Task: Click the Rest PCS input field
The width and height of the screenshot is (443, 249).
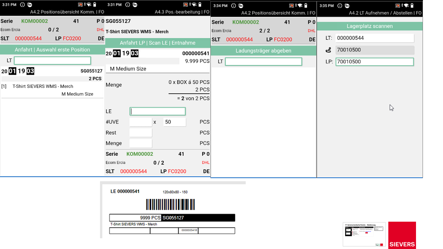Action: 141,133
